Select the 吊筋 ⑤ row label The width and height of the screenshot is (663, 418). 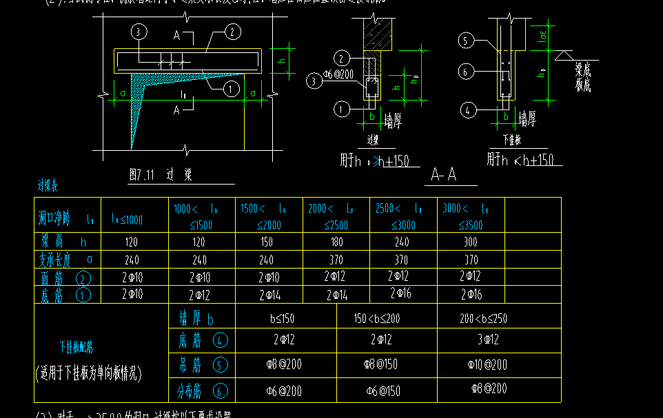[x=203, y=365]
